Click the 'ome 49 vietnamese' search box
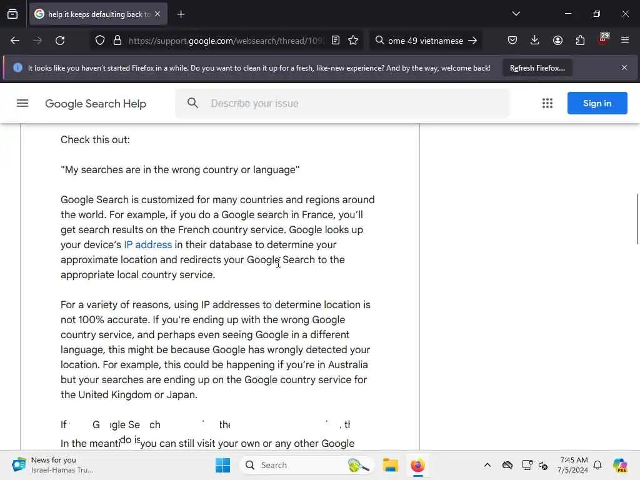The height and width of the screenshot is (480, 640). [425, 41]
